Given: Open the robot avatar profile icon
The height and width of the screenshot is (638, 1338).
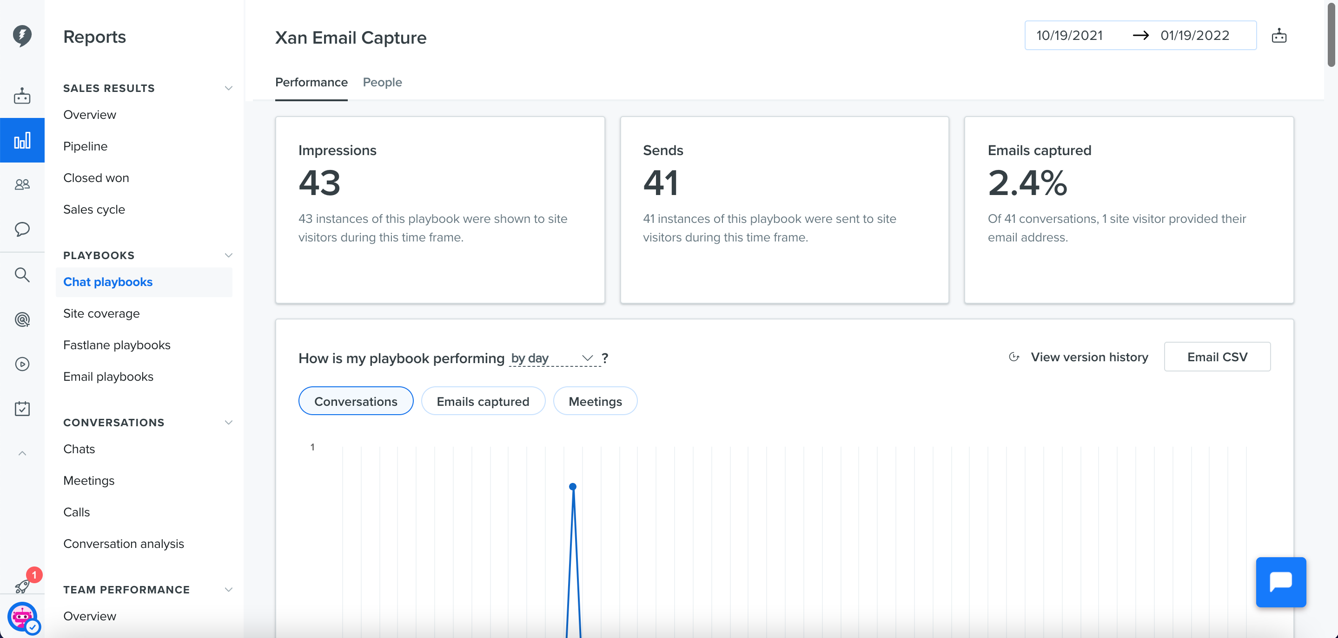Looking at the screenshot, I should (22, 617).
